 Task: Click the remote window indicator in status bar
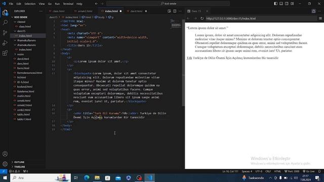4,171
